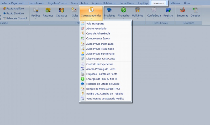Click the Razão Analítico button
This screenshot has height=125, width=210.
[15, 9]
